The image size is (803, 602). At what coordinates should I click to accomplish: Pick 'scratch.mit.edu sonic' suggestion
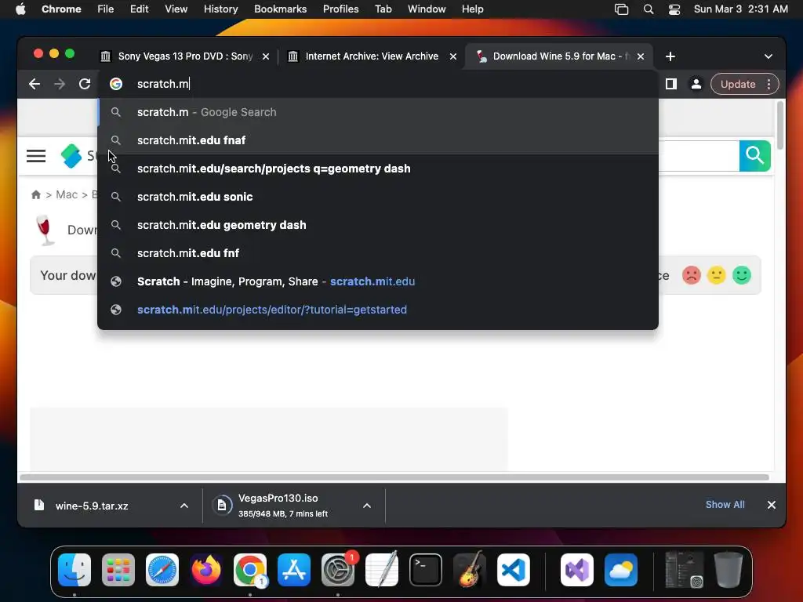tap(378, 197)
